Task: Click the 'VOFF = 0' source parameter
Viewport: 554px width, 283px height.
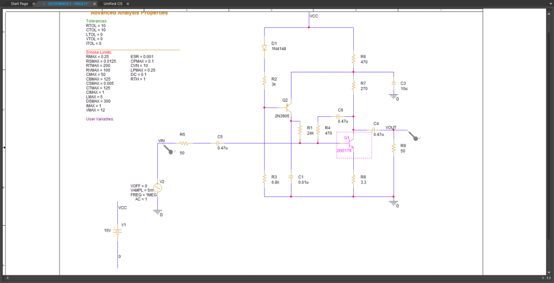Action: pos(139,186)
